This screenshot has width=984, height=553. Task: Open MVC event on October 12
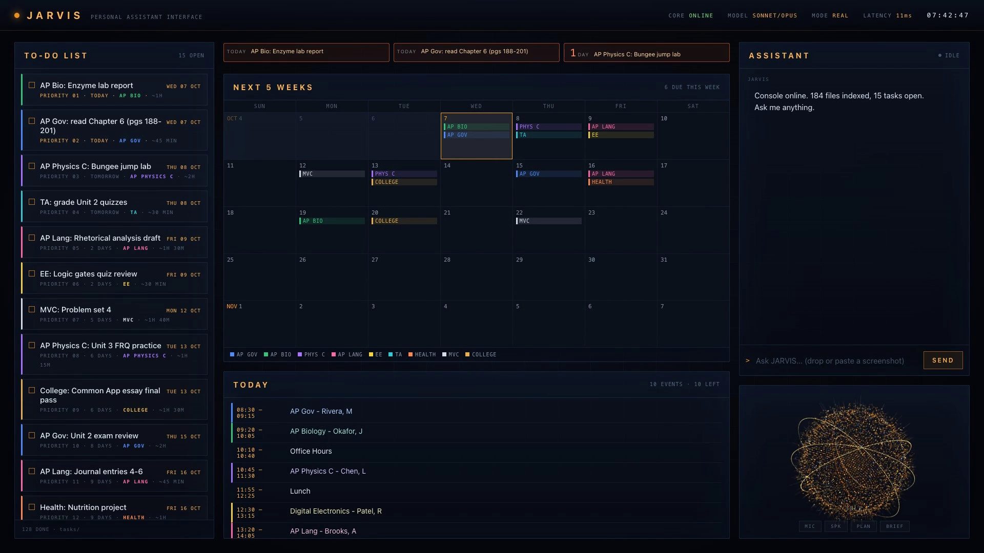(x=332, y=174)
